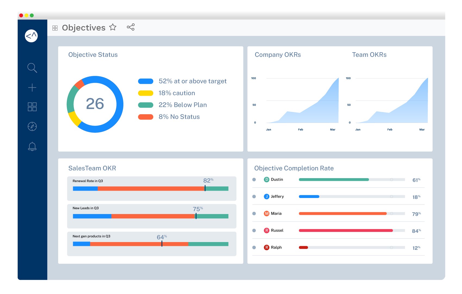462x294 pixels.
Task: Click Ralph's short red progress bar
Action: click(x=303, y=247)
